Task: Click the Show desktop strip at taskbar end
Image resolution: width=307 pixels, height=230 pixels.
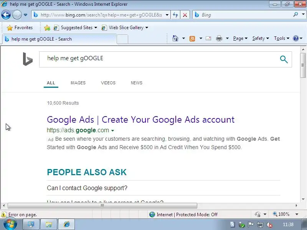Action: click(305, 225)
